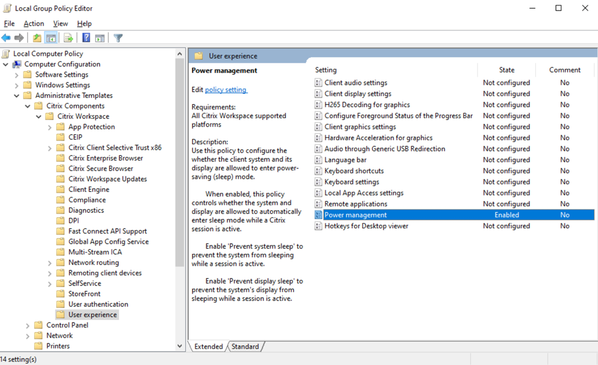The height and width of the screenshot is (365, 598).
Task: Collapse the Administrative Templates node
Action: (x=17, y=95)
